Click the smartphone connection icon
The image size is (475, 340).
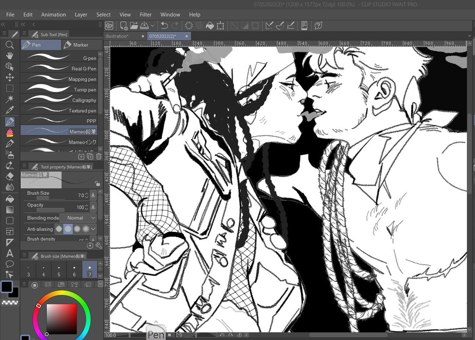tap(304, 26)
